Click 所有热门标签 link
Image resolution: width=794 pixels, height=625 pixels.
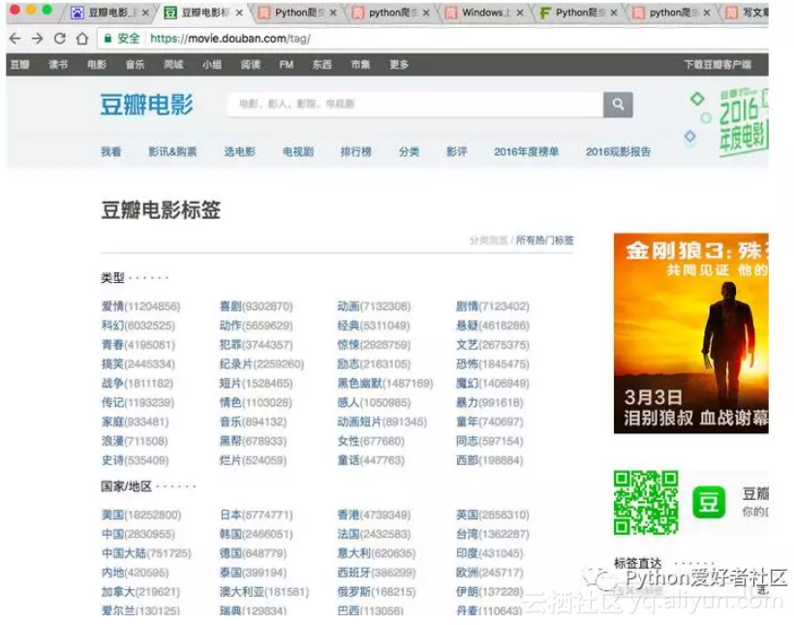[x=545, y=240]
